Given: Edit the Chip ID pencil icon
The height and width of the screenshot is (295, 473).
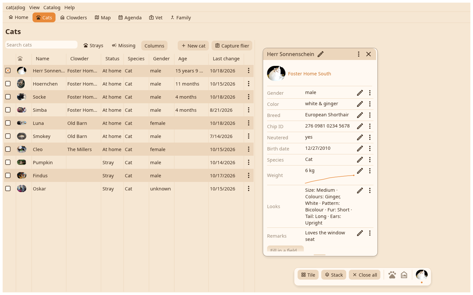Looking at the screenshot, I should tap(360, 126).
